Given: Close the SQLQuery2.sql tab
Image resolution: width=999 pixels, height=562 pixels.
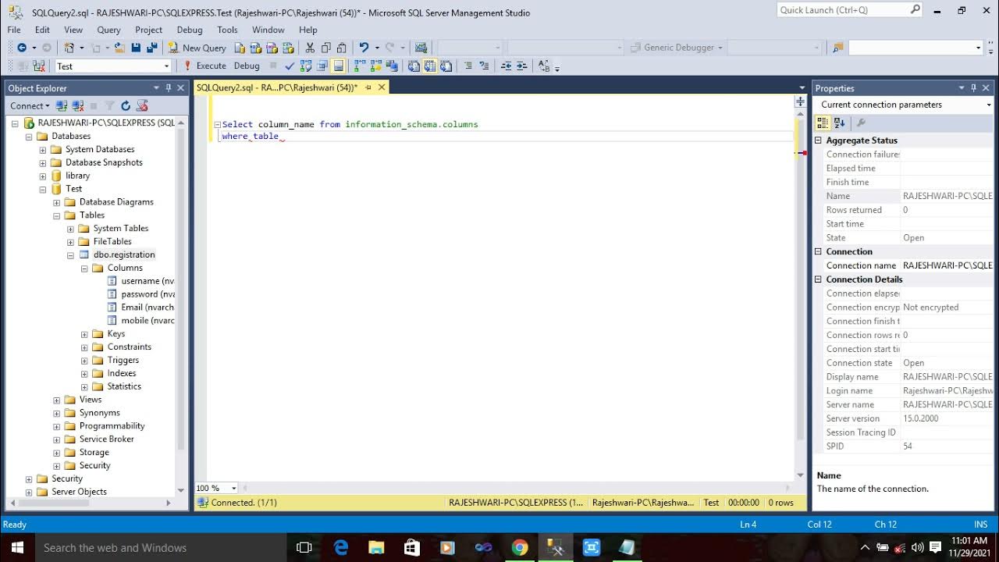Looking at the screenshot, I should pyautogui.click(x=382, y=87).
